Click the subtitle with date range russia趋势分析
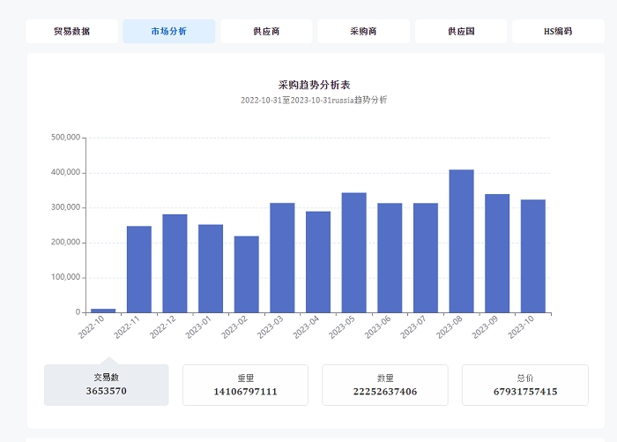Screen dimensions: 617x442 [314, 100]
